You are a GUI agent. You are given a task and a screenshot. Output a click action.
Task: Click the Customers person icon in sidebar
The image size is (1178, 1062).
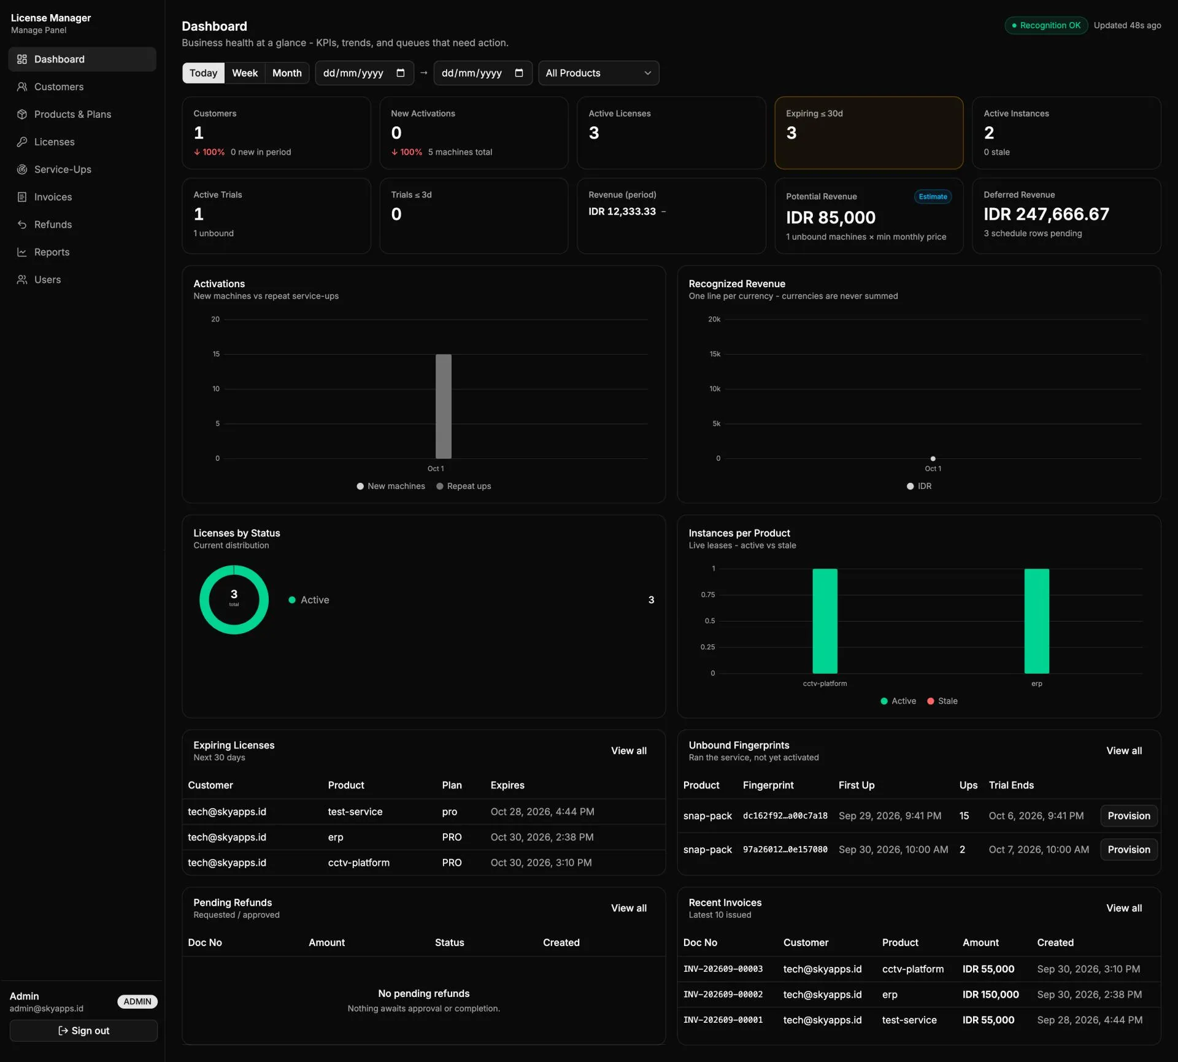click(x=22, y=87)
